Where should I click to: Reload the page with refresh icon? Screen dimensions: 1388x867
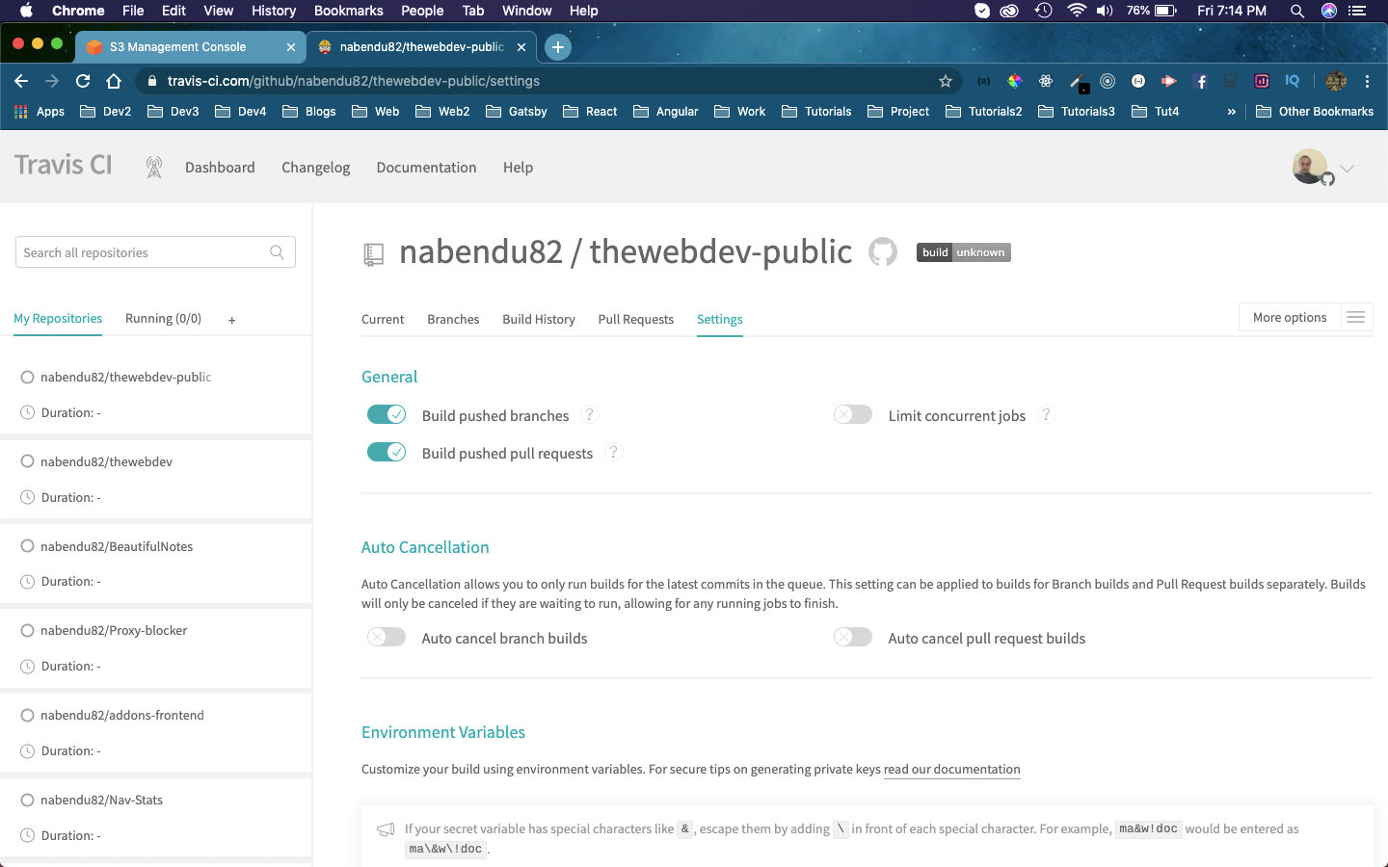point(83,81)
